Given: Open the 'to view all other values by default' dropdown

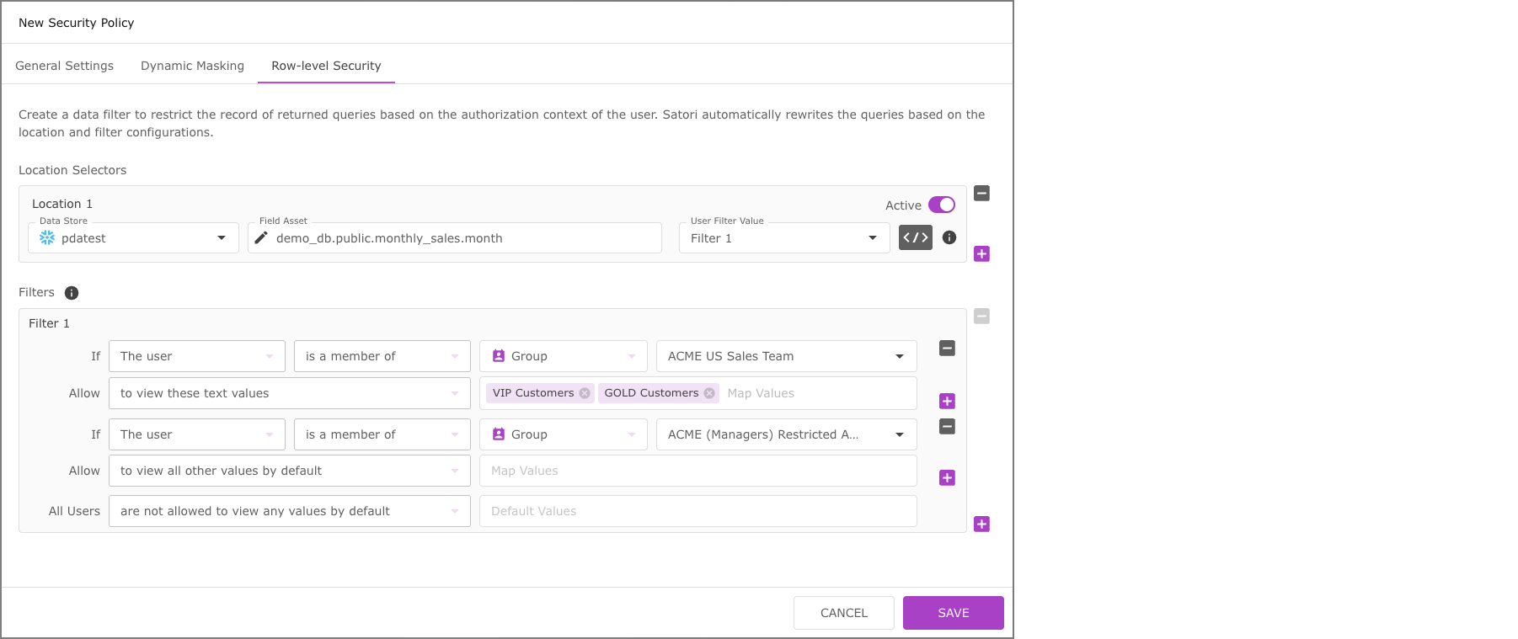Looking at the screenshot, I should coord(290,471).
